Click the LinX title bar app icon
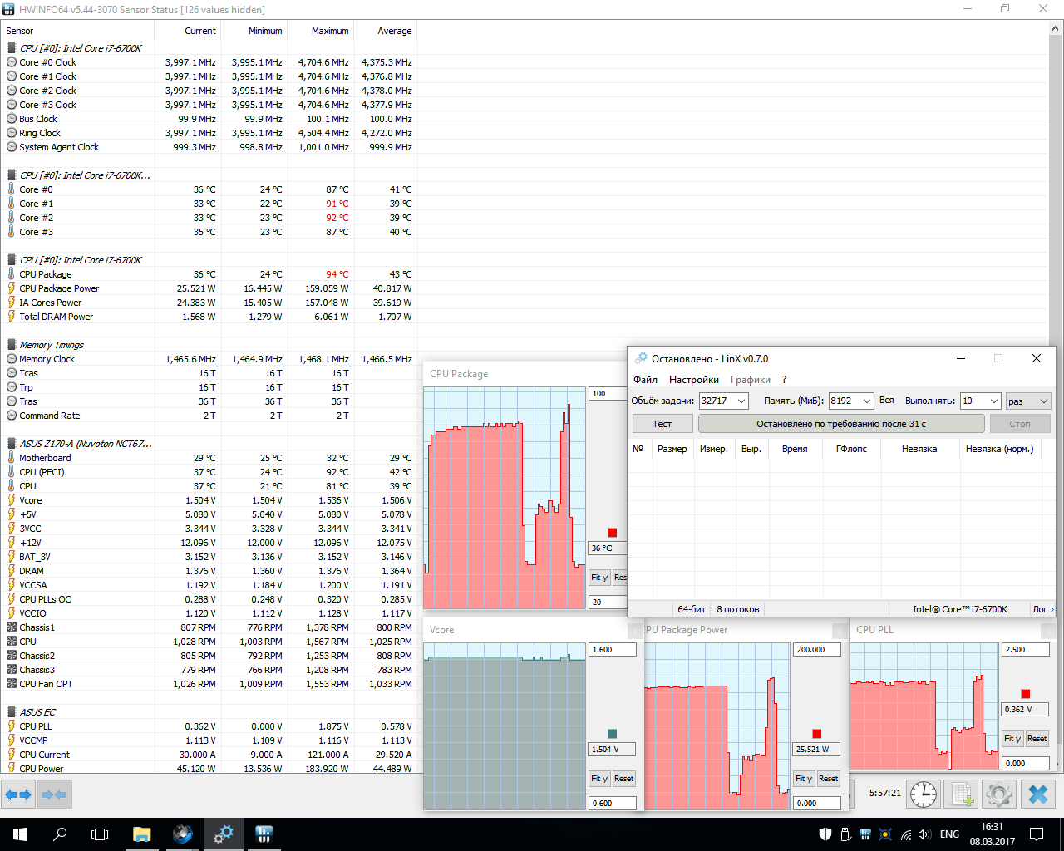Image resolution: width=1064 pixels, height=851 pixels. [641, 359]
